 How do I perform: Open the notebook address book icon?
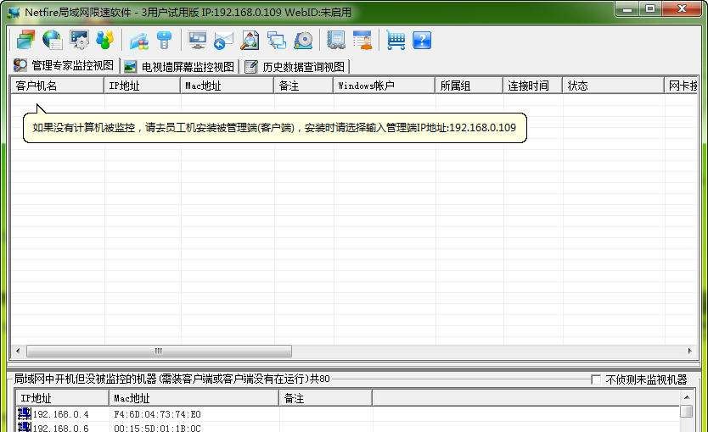tap(336, 40)
